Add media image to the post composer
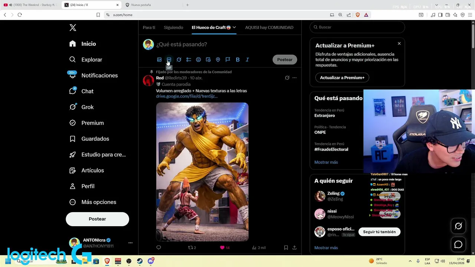This screenshot has height=267, width=475. (159, 60)
